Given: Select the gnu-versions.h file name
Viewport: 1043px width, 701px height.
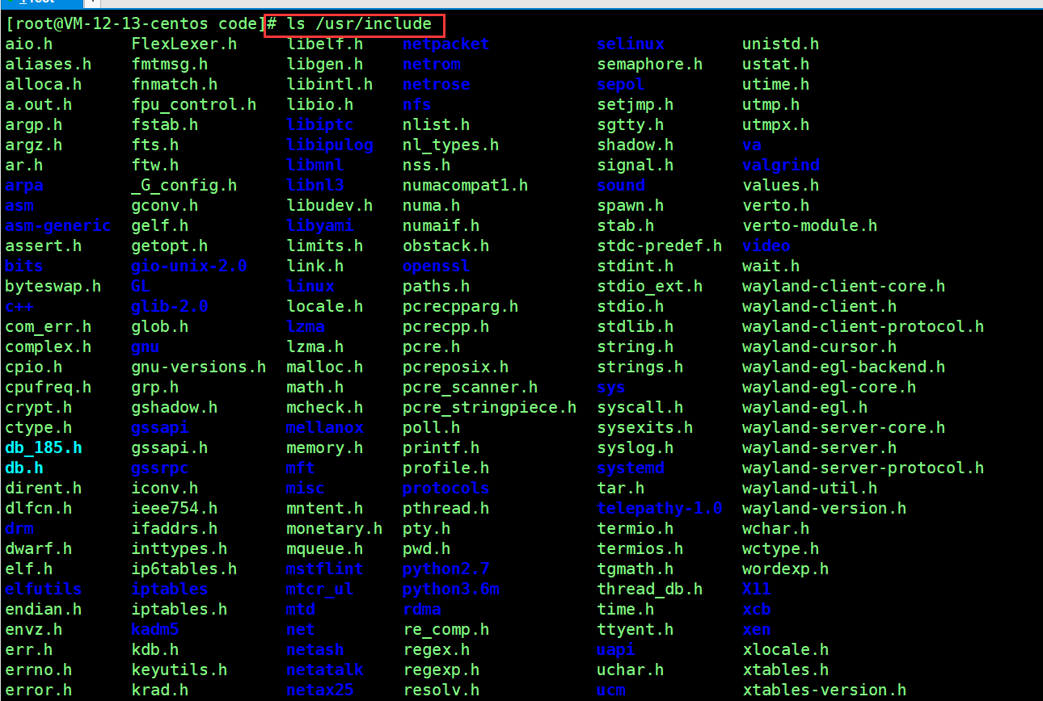Looking at the screenshot, I should coord(198,367).
